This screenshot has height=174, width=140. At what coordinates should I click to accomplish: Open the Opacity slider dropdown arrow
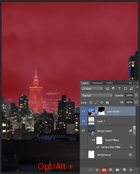tap(136, 95)
